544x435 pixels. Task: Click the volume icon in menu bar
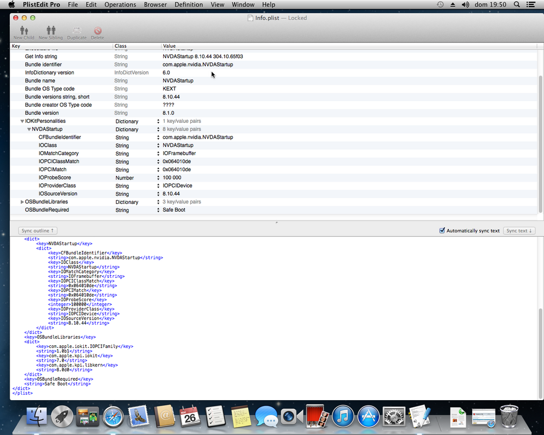[465, 4]
